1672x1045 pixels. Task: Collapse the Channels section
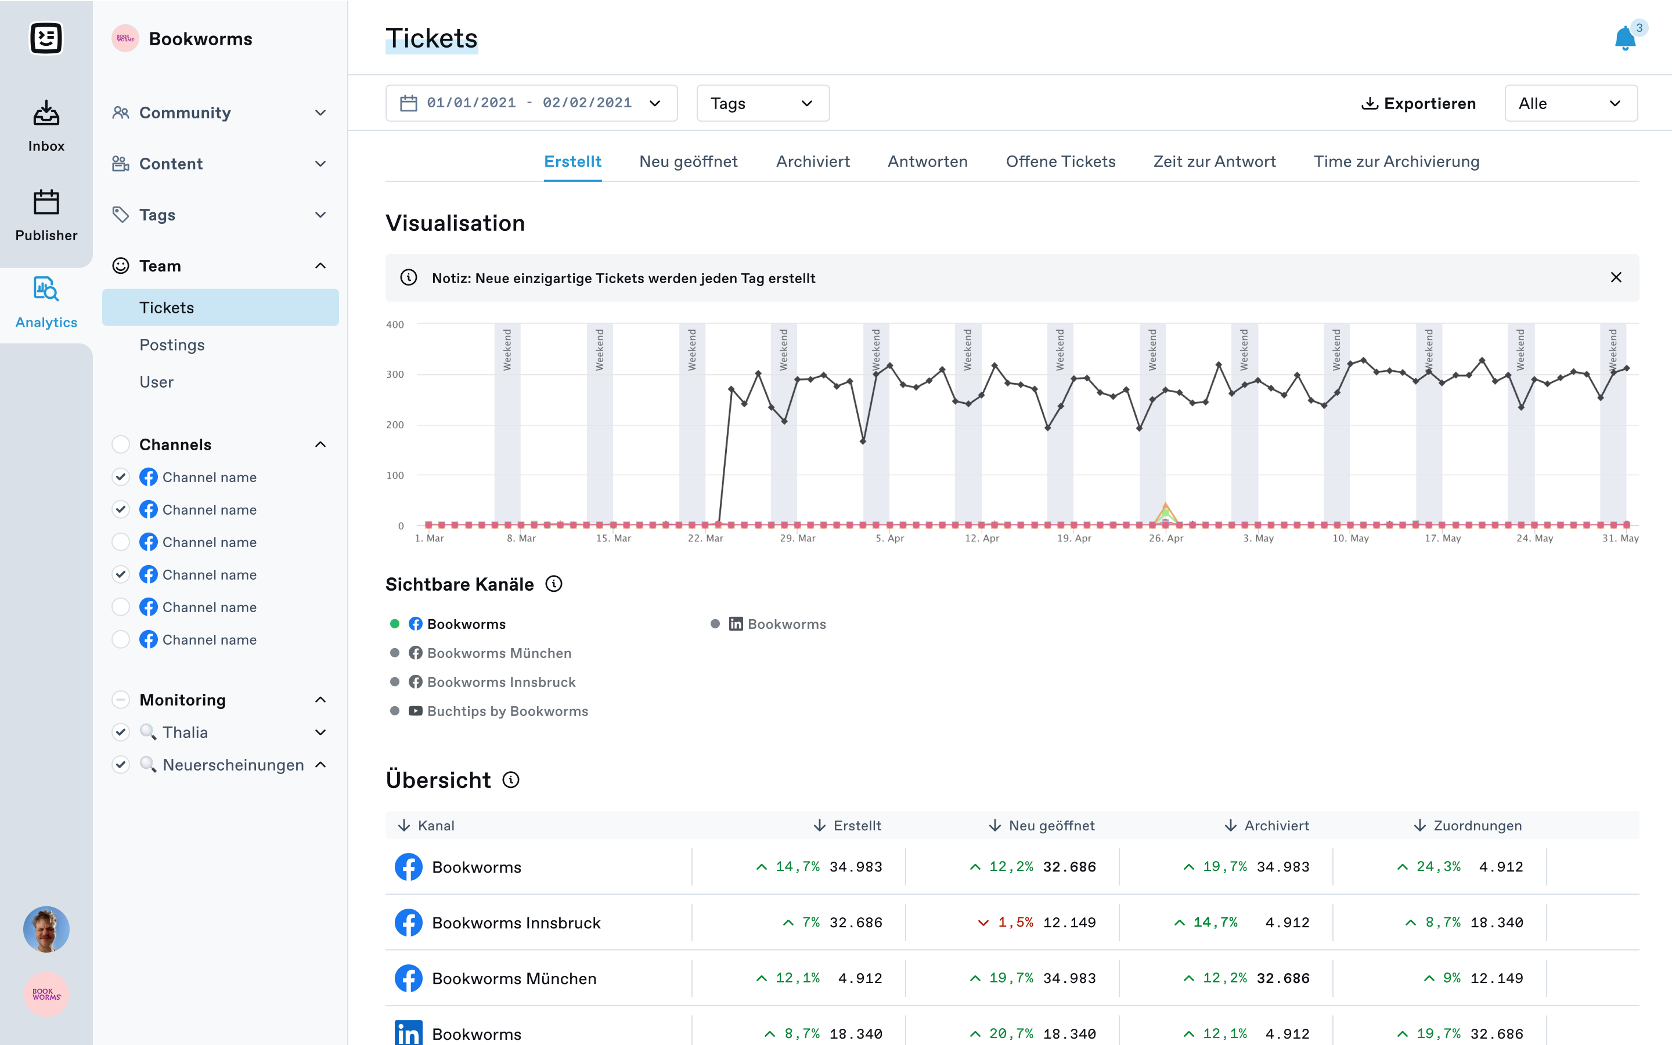click(x=322, y=443)
